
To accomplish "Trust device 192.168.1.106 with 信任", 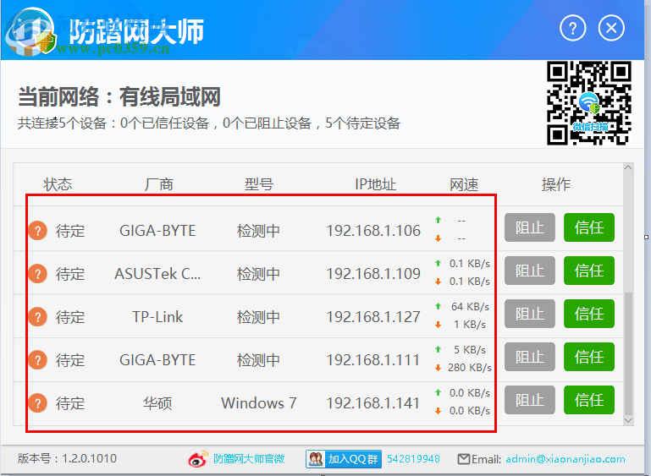I will click(x=589, y=227).
